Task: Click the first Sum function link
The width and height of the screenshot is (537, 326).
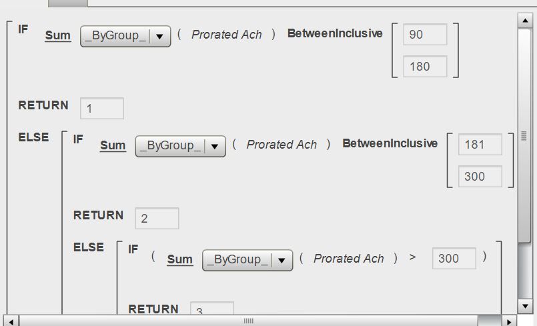Action: point(58,36)
